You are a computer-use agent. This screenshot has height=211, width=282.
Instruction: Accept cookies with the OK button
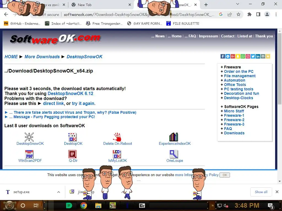[x=225, y=175]
